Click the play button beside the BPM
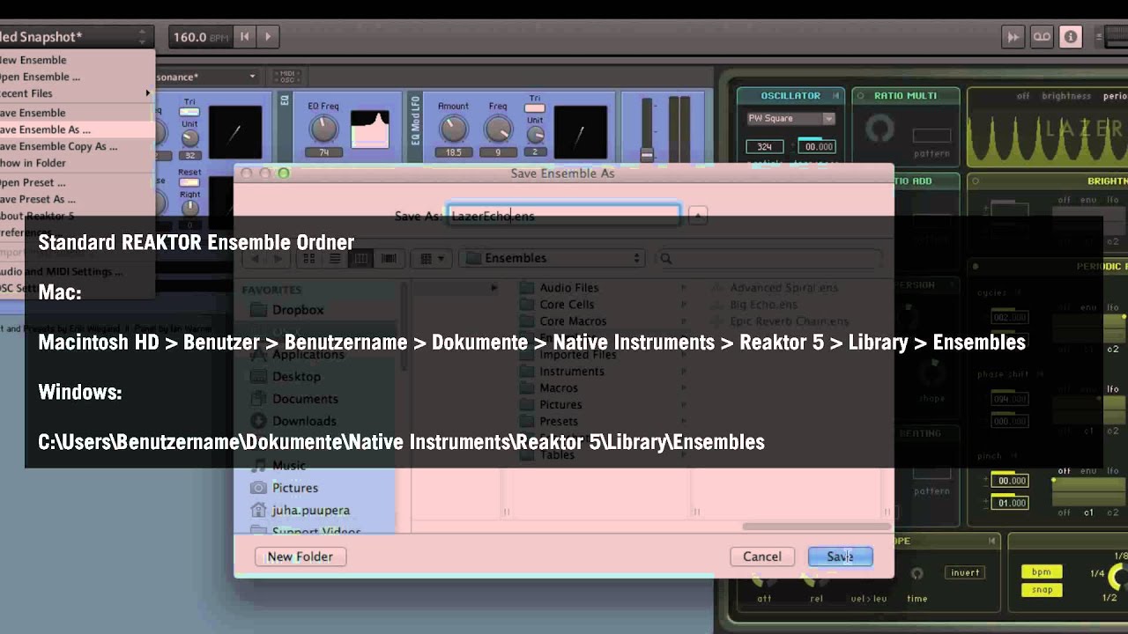Viewport: 1128px width, 634px height. point(268,37)
